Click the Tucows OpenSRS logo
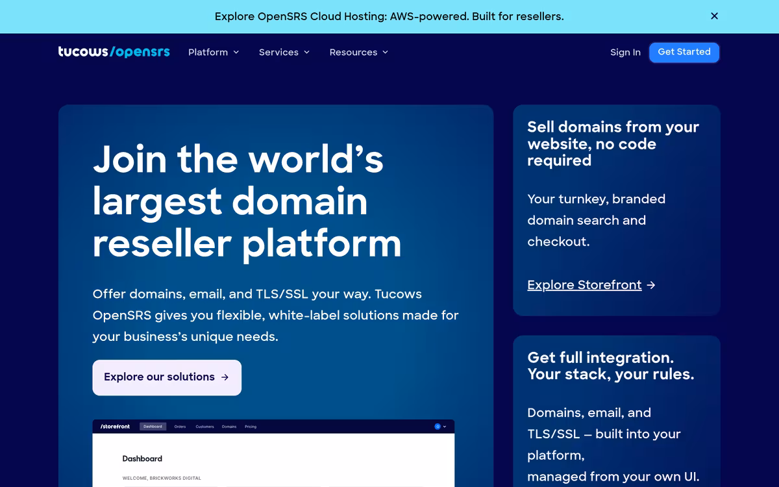Image resolution: width=779 pixels, height=487 pixels. point(114,52)
